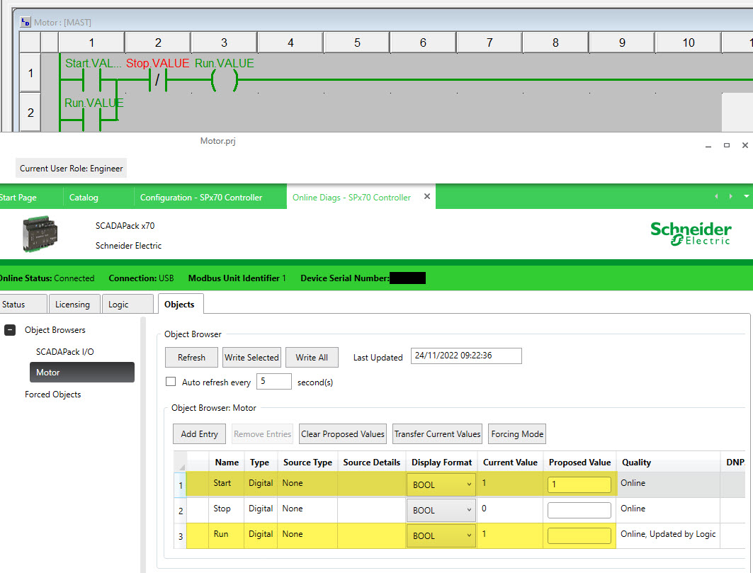The width and height of the screenshot is (753, 573).
Task: Click the auto refresh seconds field
Action: (x=273, y=381)
